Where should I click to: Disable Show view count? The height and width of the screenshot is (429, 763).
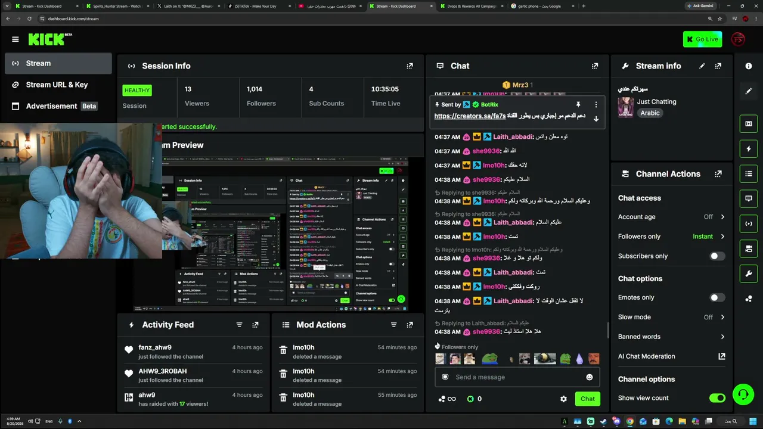tap(717, 398)
